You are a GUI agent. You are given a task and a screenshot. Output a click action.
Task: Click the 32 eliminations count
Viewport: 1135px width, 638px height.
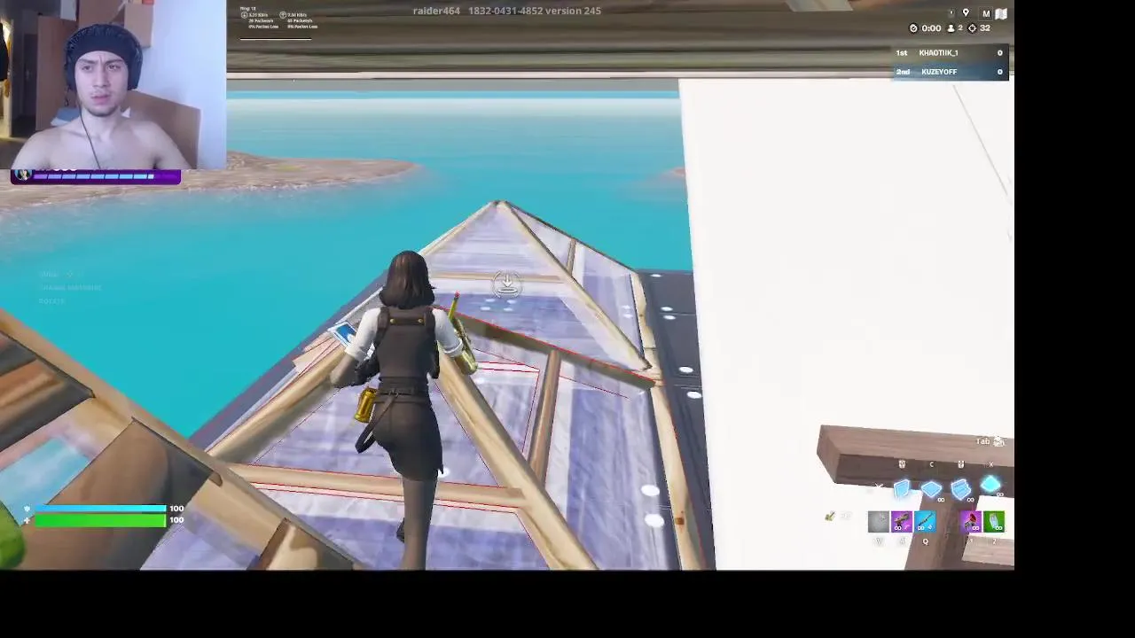point(984,28)
